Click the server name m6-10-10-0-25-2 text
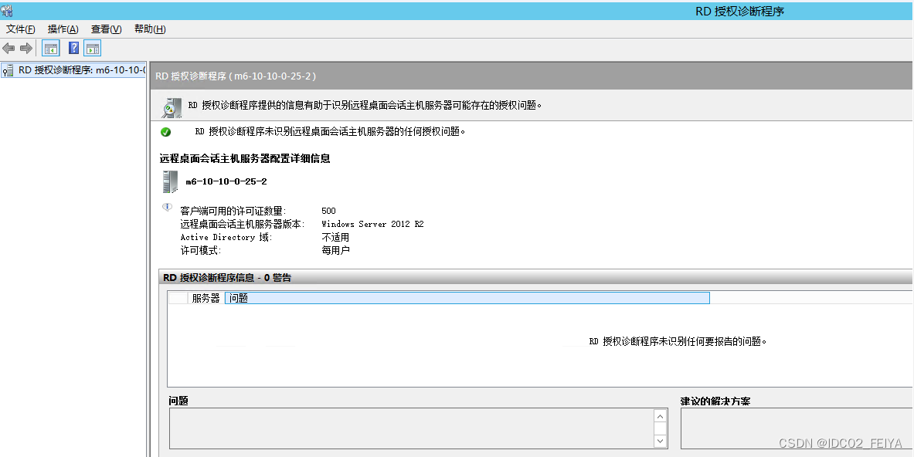Image resolution: width=914 pixels, height=457 pixels. point(226,181)
